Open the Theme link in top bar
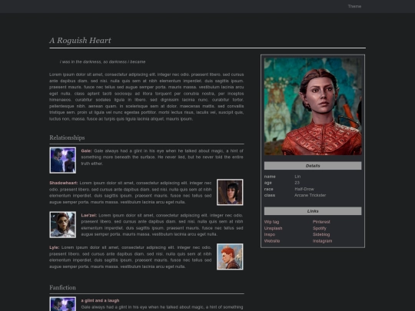 354,6
